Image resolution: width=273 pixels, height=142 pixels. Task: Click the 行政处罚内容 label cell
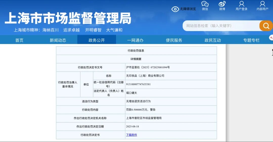(x=90, y=110)
